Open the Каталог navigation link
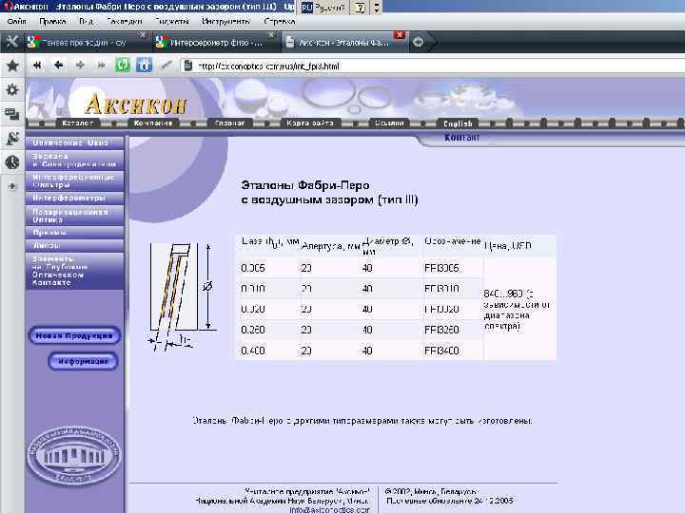The image size is (685, 513). (78, 123)
